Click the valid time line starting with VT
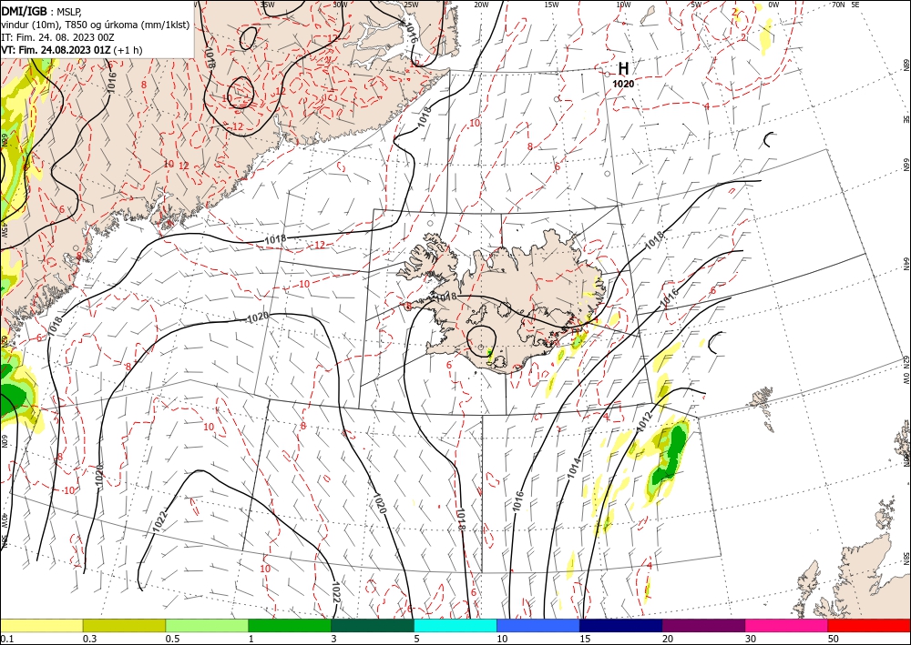Screen dimensions: 911x645 click(x=71, y=50)
